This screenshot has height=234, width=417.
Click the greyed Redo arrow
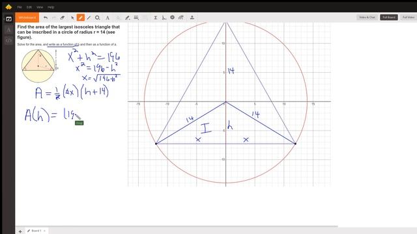point(54,18)
